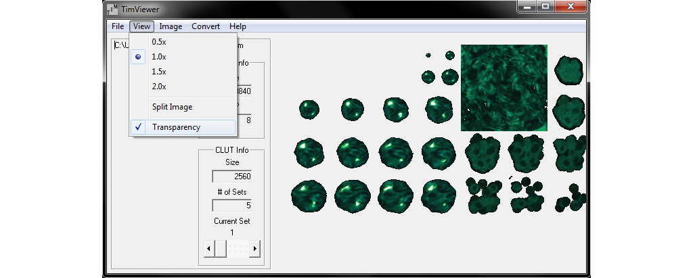Click the Current Set scrollbar left arrow

pos(208,249)
